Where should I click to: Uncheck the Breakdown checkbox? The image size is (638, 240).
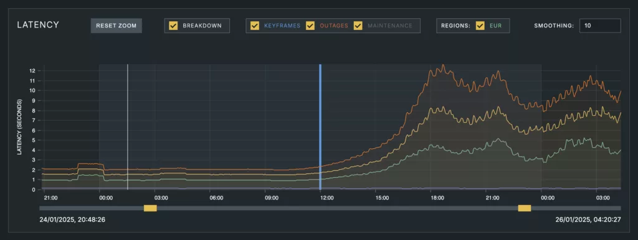pyautogui.click(x=173, y=26)
